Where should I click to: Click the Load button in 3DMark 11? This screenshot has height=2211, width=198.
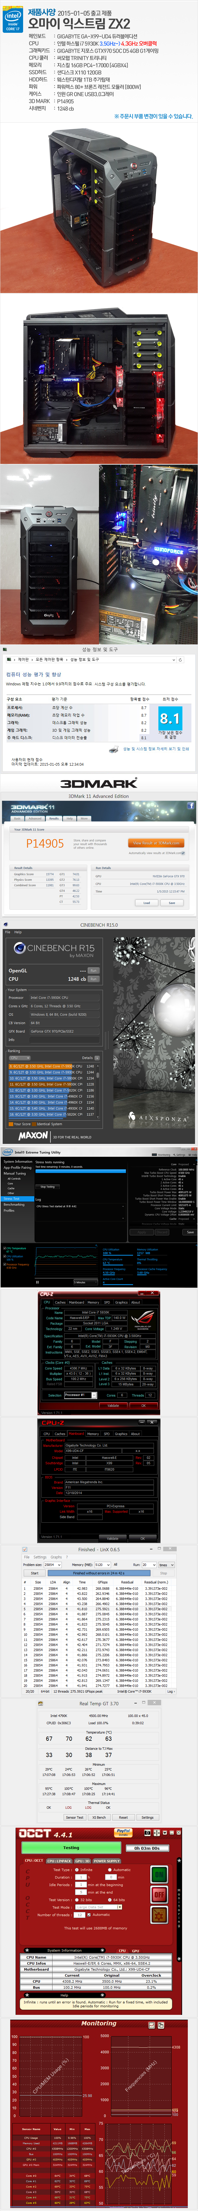point(147,903)
